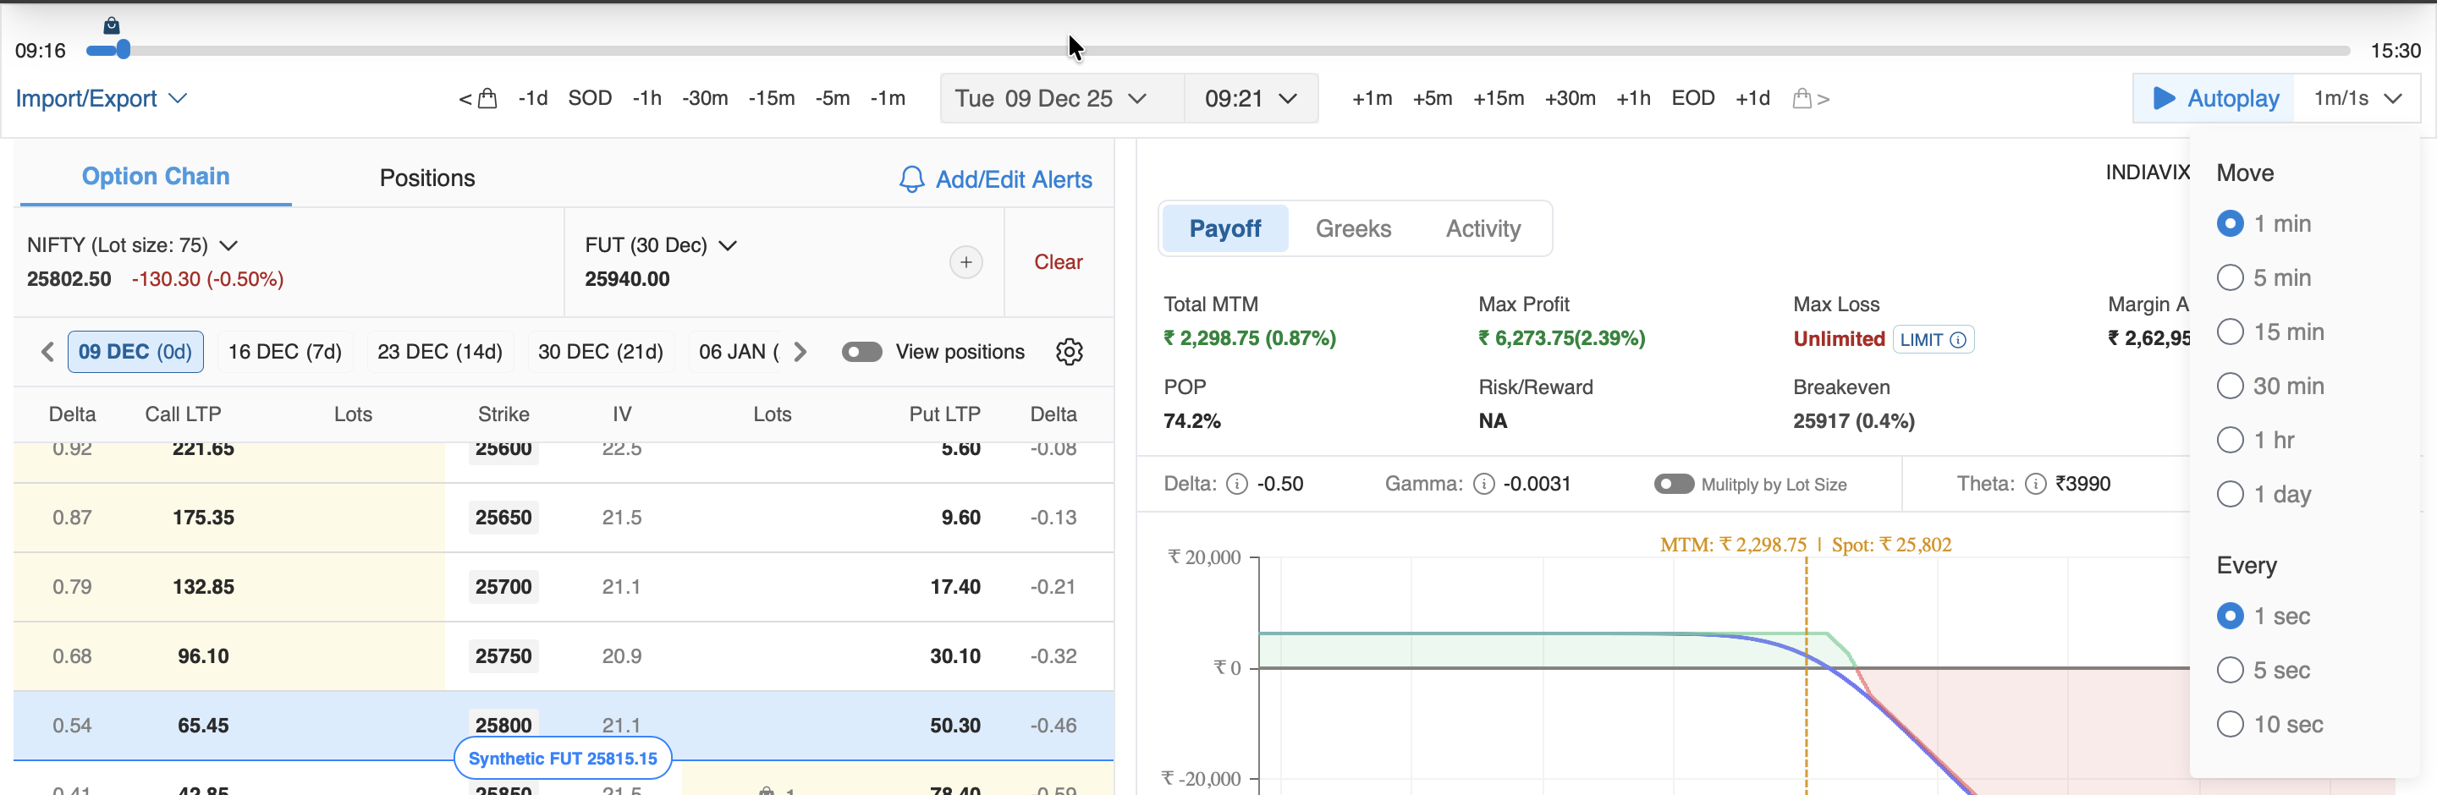Click the timeline slider handle
2437x795 pixels.
tap(122, 50)
